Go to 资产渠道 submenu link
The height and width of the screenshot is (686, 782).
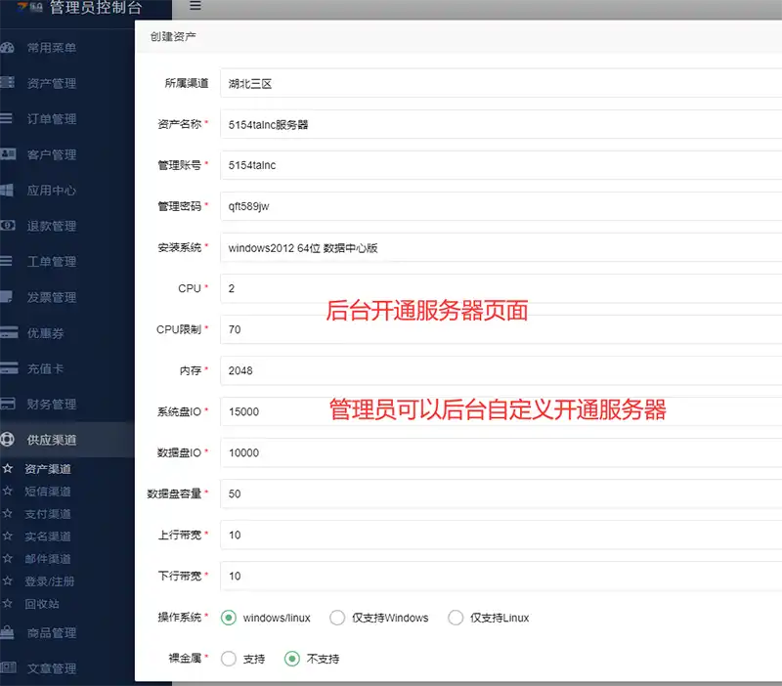(48, 469)
